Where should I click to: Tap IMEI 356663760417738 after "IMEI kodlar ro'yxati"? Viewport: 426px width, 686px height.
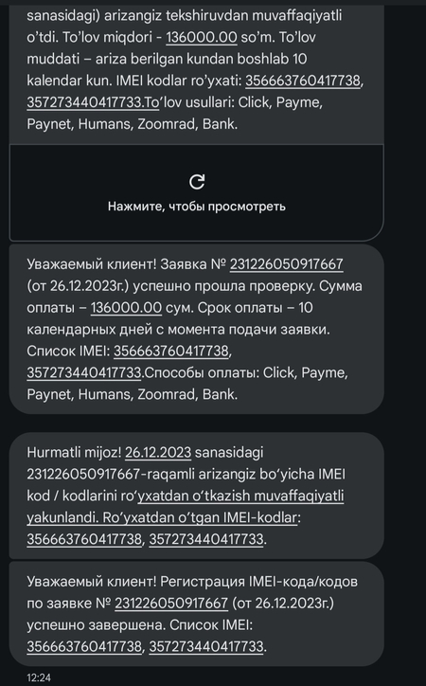click(x=303, y=81)
